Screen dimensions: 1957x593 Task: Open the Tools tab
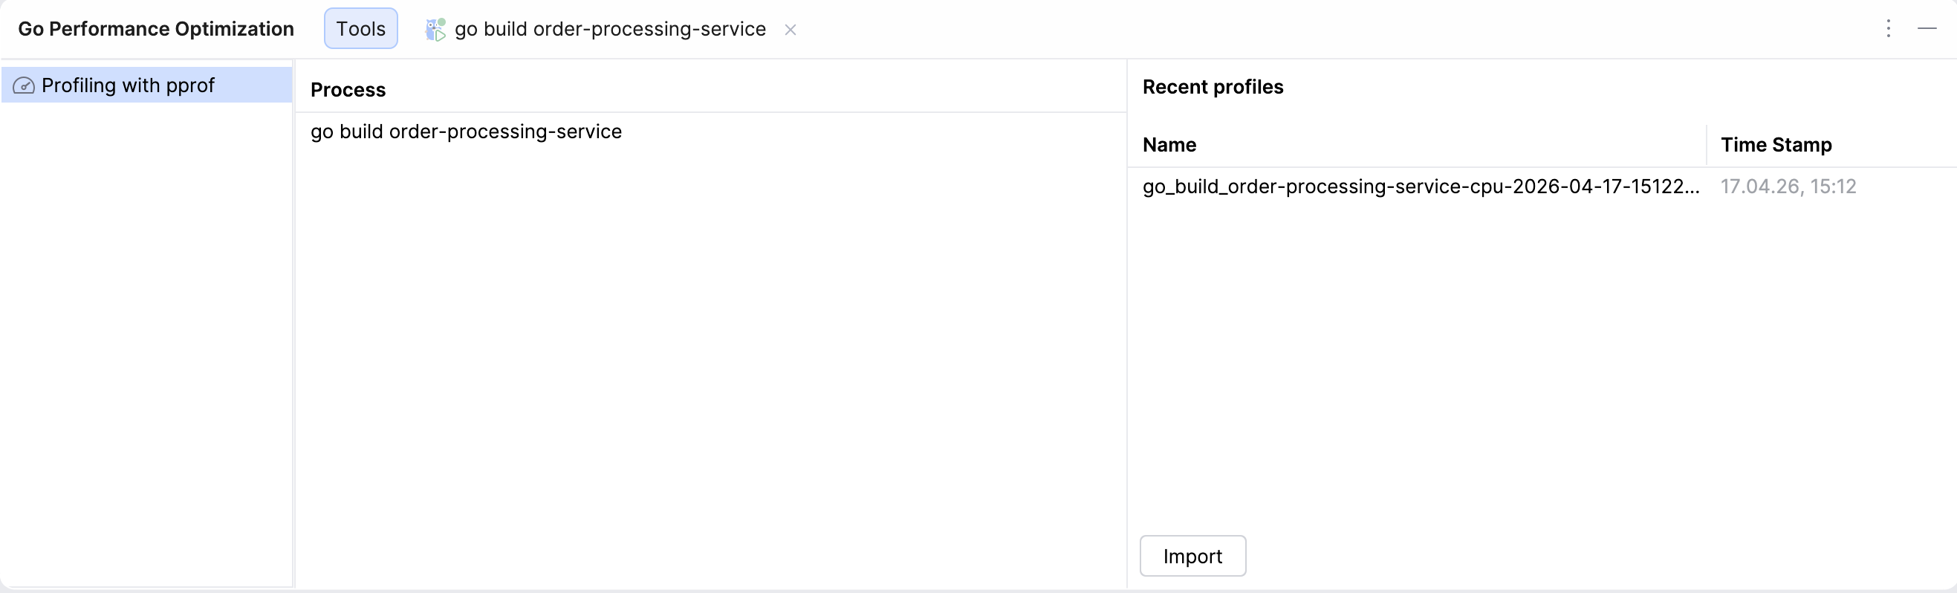point(361,29)
